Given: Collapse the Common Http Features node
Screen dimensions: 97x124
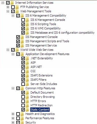Looking at the screenshot, I should click(x=13, y=88).
